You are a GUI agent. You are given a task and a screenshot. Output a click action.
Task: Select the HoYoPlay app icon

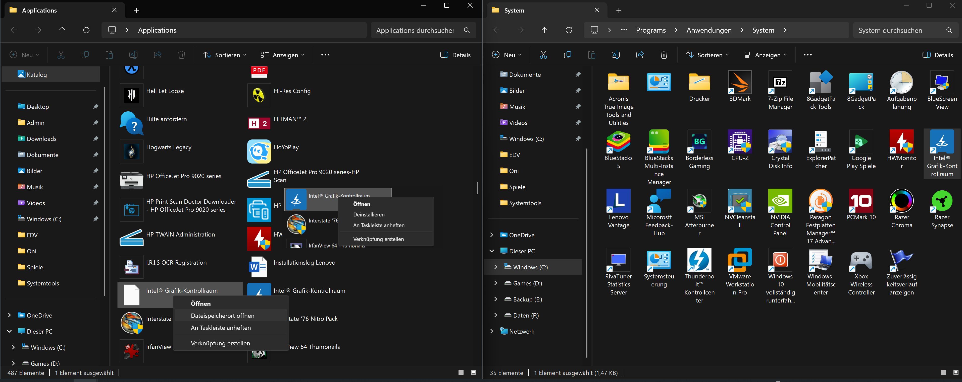pyautogui.click(x=259, y=151)
